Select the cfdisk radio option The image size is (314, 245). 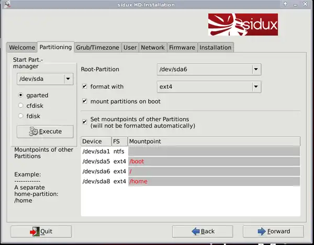21,106
